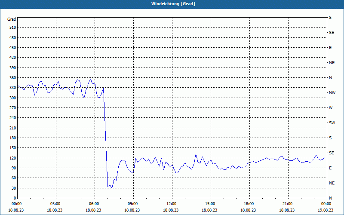Click the 'Grad' unit label on the y-axis
Viewport: 344px width, 215px height.
12,19
